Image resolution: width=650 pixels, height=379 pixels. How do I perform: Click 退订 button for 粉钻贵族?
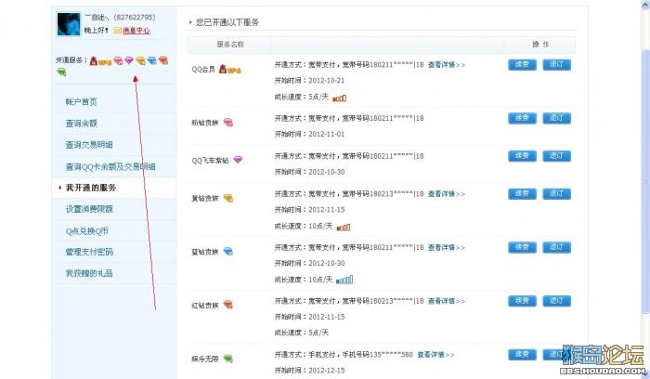click(556, 118)
